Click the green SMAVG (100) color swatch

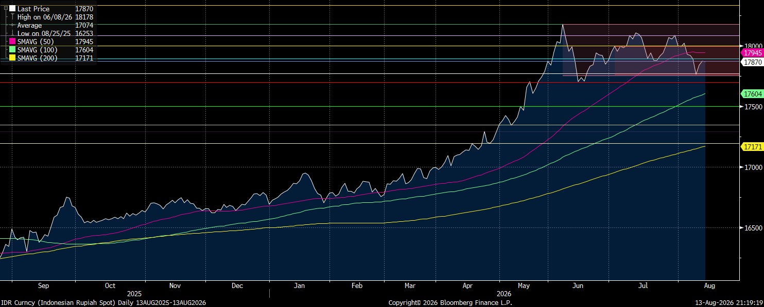pyautogui.click(x=12, y=50)
